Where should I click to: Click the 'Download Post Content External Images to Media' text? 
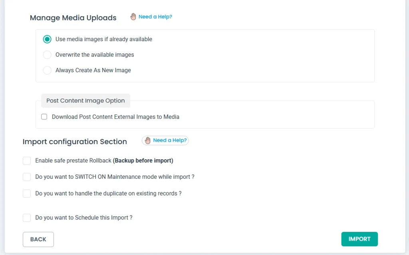tap(115, 117)
